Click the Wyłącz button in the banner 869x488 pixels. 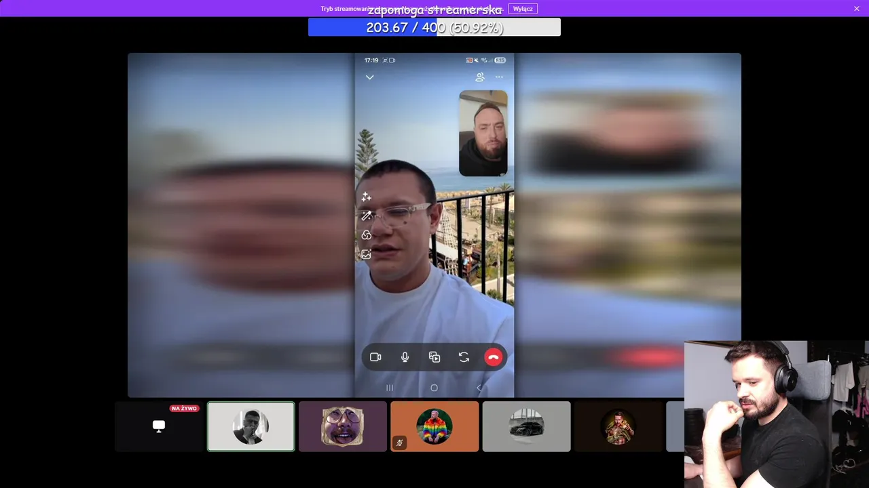point(523,9)
